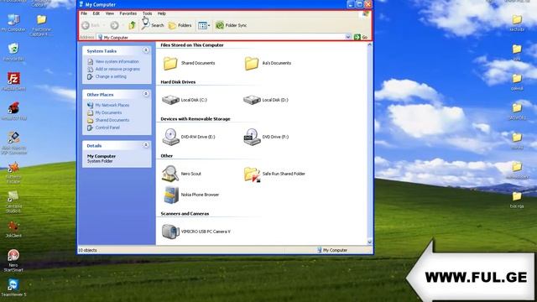Click the Back navigation button
The image size is (537, 302).
click(x=91, y=25)
